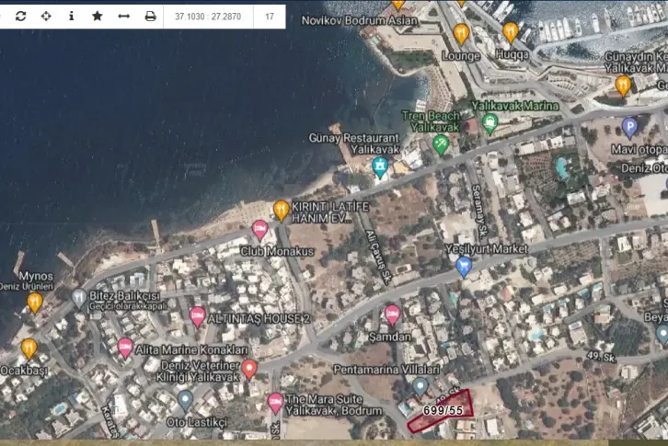Click the Oto Lastikçi location pin
668x446 pixels.
point(185,401)
